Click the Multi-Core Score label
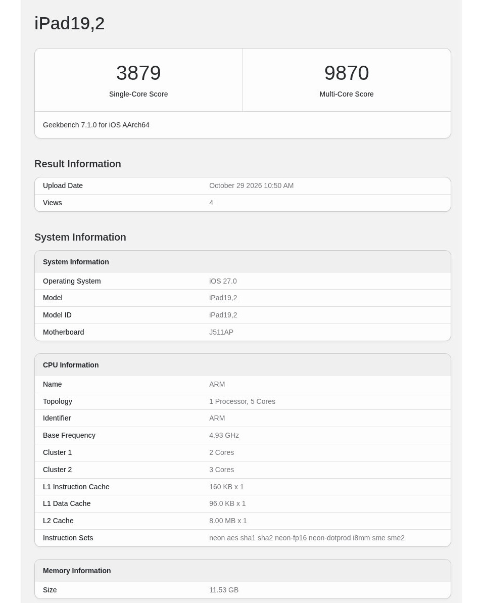 [x=346, y=94]
